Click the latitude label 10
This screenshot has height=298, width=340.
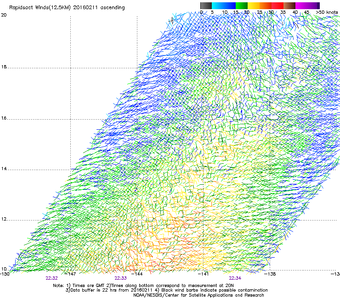click(4, 269)
